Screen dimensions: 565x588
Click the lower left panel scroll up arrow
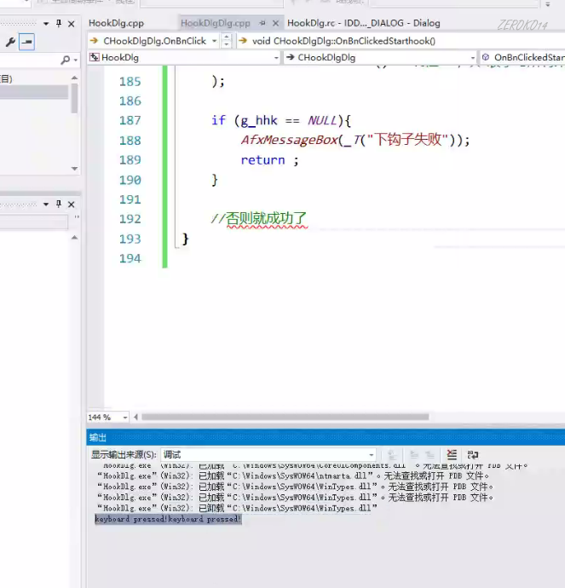coord(74,238)
